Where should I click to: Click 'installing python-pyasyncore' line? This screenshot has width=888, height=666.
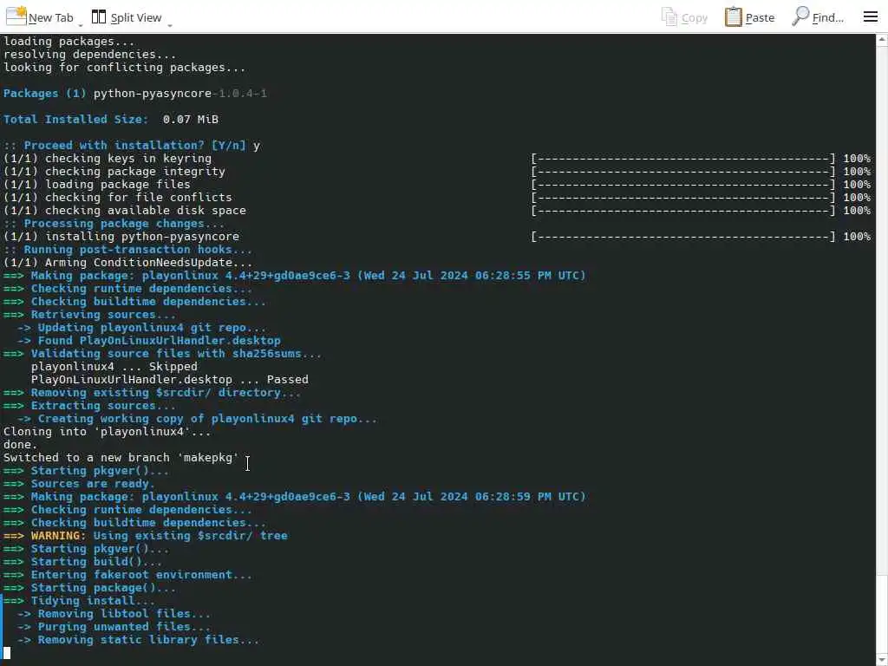[121, 237]
